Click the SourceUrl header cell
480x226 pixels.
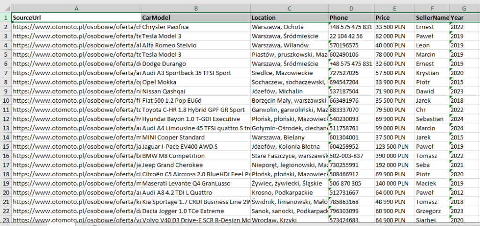click(x=76, y=18)
